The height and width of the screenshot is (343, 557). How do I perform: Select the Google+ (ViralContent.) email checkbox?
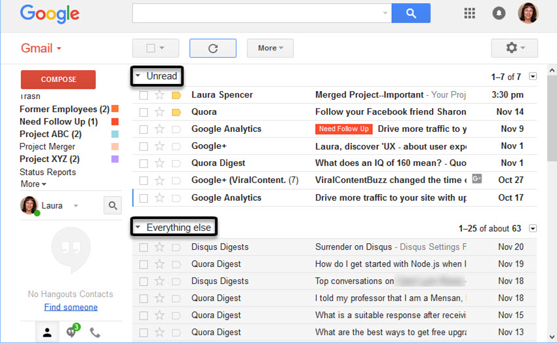(x=144, y=180)
